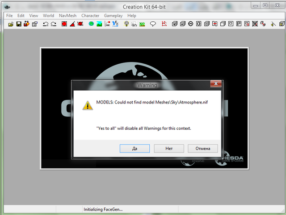This screenshot has width=286, height=215.
Task: Click the speech bubble dialogue icon
Action: [153, 24]
